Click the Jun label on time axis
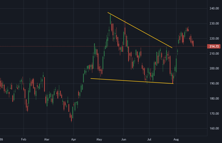Viewport: 222px width, 143px height. pyautogui.click(x=124, y=139)
